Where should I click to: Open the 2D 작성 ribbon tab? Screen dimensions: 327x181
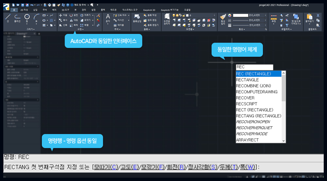[x=24, y=10]
